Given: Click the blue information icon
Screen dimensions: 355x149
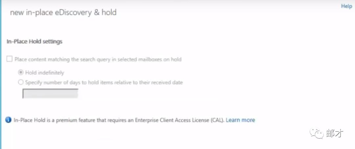Looking at the screenshot, I should point(9,120).
